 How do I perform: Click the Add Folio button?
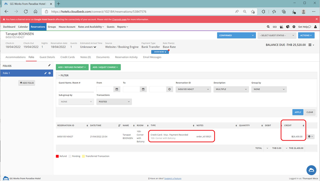click(x=27, y=83)
